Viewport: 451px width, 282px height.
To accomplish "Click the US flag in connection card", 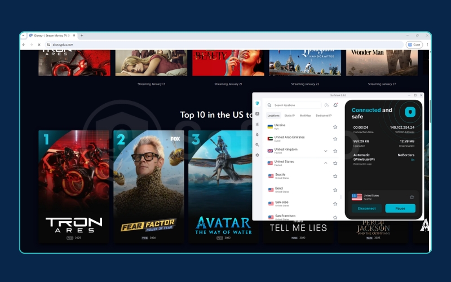I will (357, 197).
